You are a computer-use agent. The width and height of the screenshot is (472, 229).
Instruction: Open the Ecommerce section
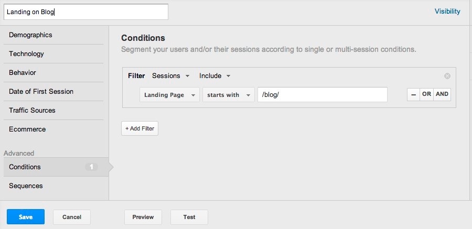click(x=27, y=129)
